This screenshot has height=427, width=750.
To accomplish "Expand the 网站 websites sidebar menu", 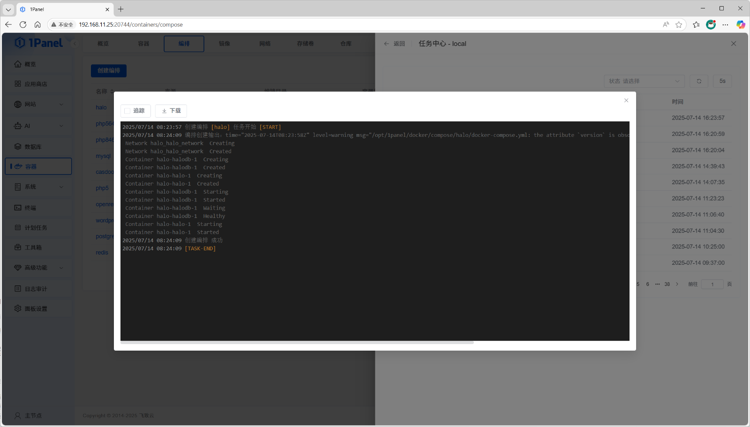I will tap(31, 104).
